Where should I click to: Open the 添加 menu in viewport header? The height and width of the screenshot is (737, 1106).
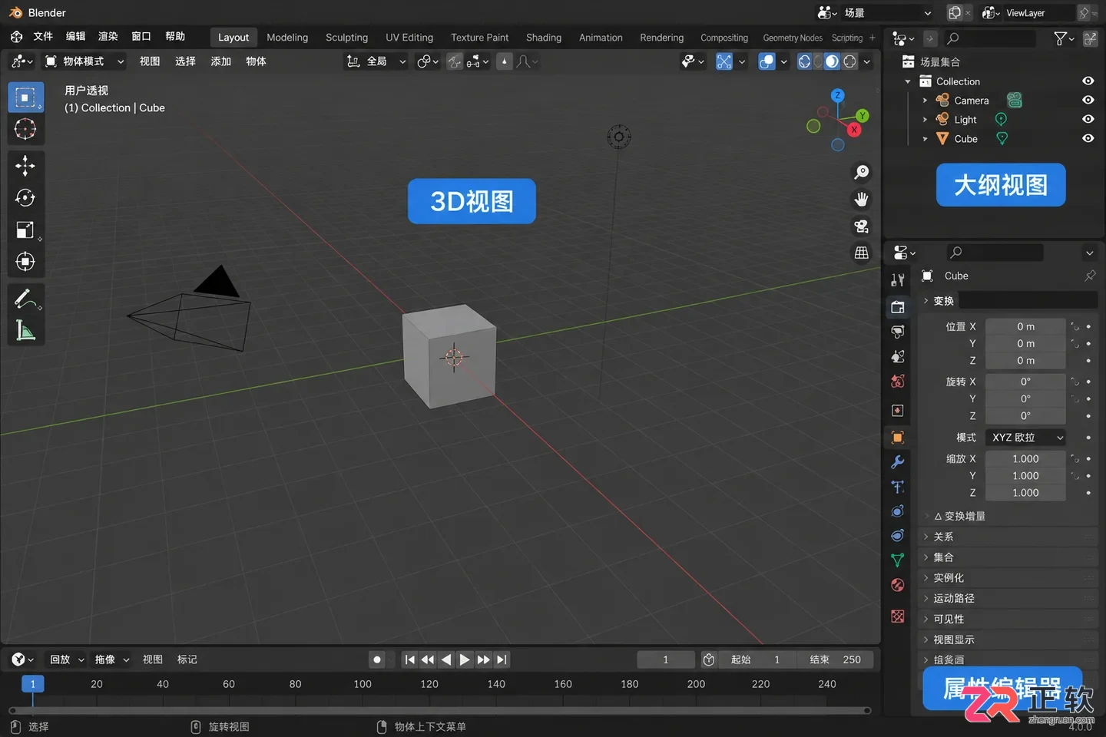(x=221, y=61)
